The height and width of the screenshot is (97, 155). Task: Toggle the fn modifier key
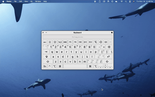pyautogui.click(x=45, y=66)
